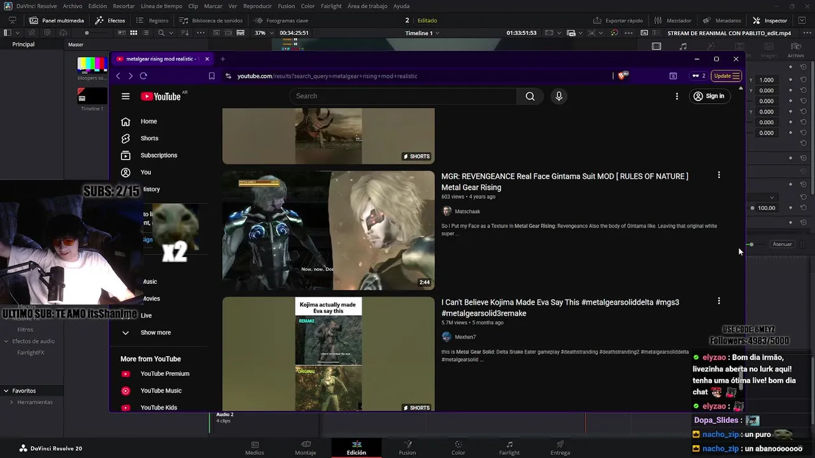
Task: Reset the 1.000 Y value row
Action: (803, 80)
